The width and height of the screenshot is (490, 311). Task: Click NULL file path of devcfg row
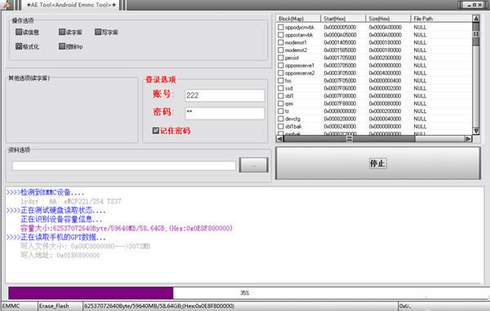tap(420, 119)
